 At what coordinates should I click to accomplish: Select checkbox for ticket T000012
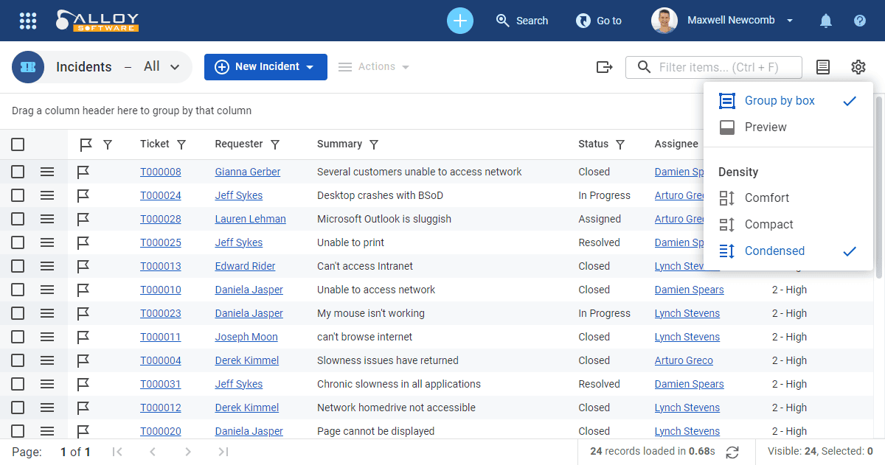[18, 408]
